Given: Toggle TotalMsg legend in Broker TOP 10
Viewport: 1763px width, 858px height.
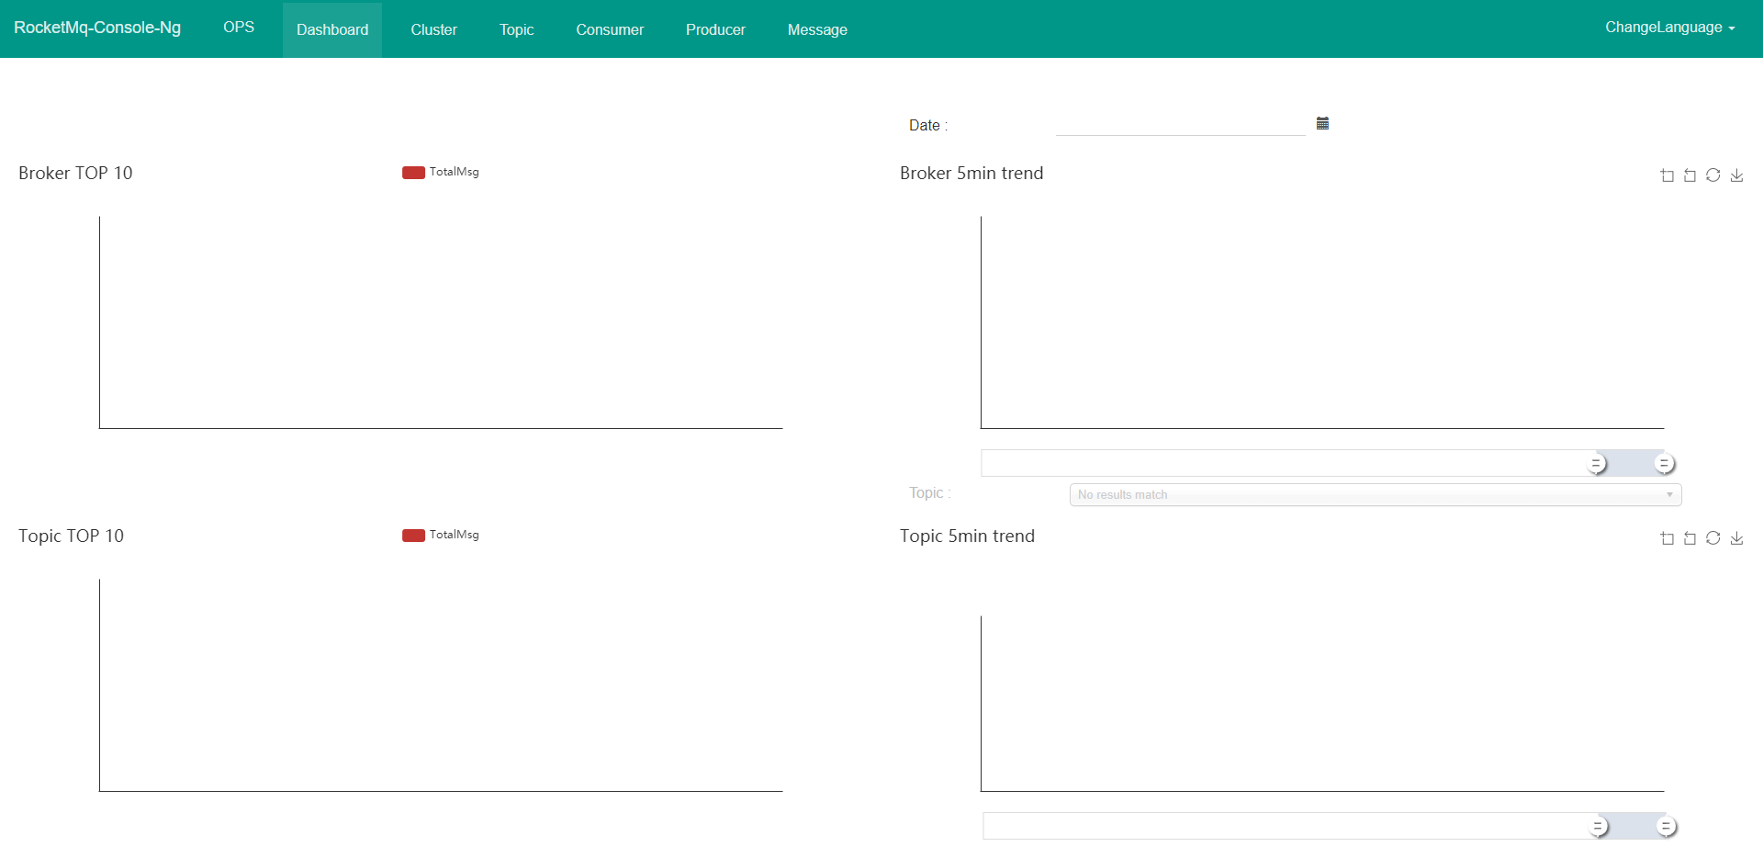Looking at the screenshot, I should tap(441, 172).
